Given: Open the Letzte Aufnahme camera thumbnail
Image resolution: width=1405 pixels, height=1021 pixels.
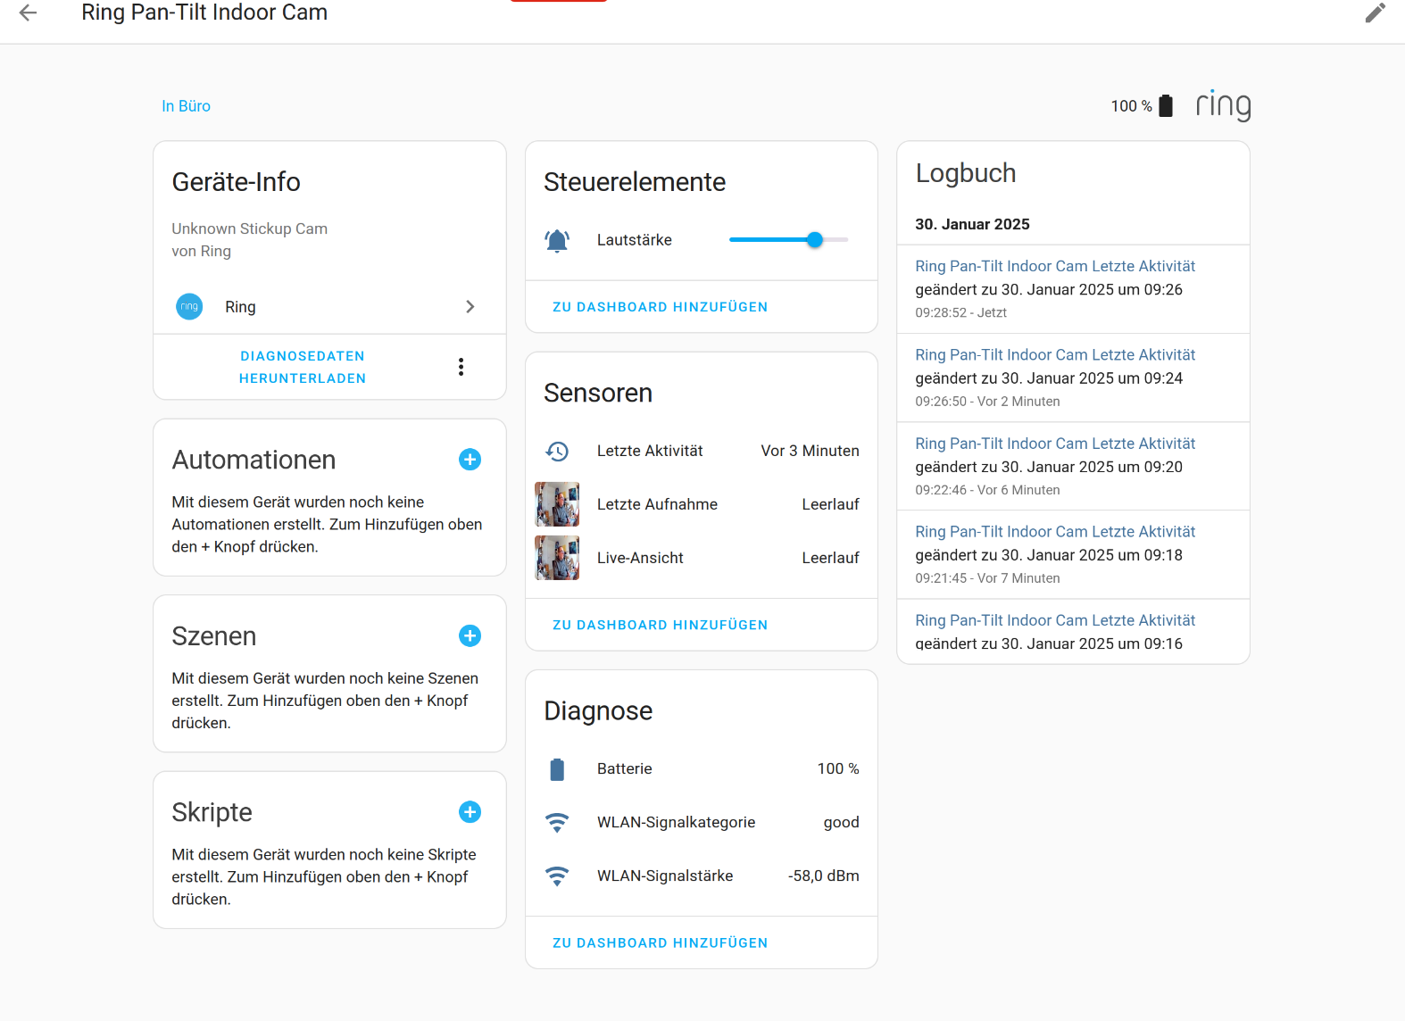Looking at the screenshot, I should (x=557, y=504).
